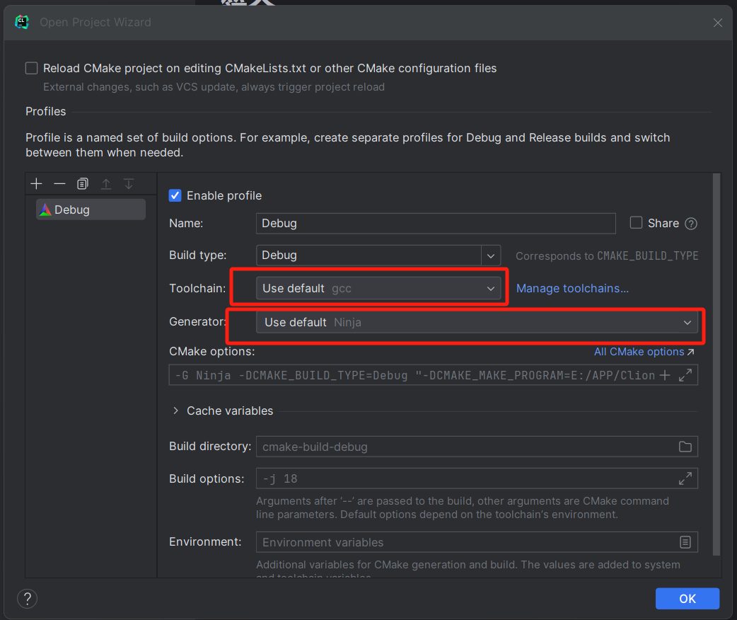The image size is (737, 620).
Task: Click plus icon in CMake options field
Action: [x=665, y=375]
